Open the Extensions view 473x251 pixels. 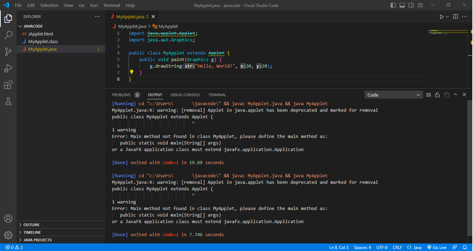click(8, 85)
